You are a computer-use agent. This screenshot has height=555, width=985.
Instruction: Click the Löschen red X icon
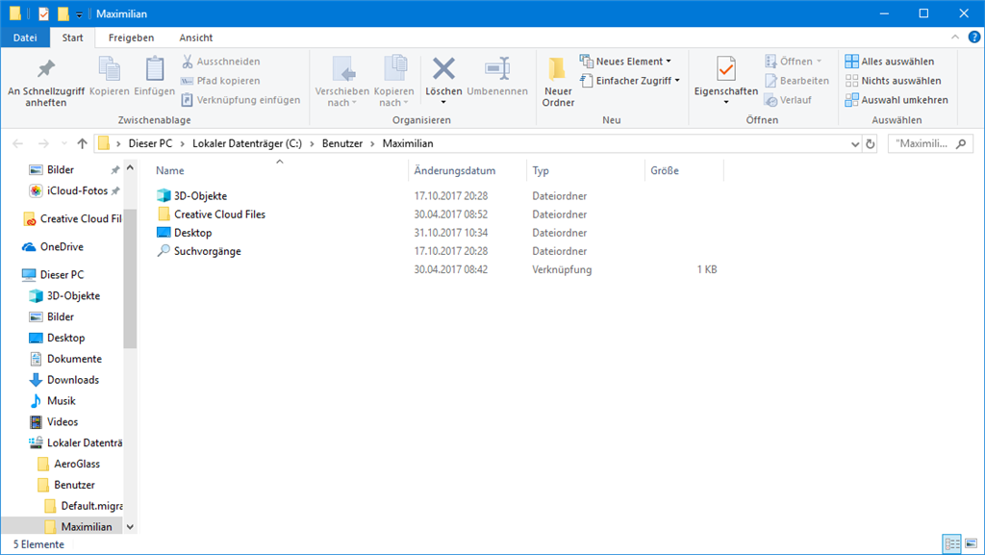tap(443, 69)
